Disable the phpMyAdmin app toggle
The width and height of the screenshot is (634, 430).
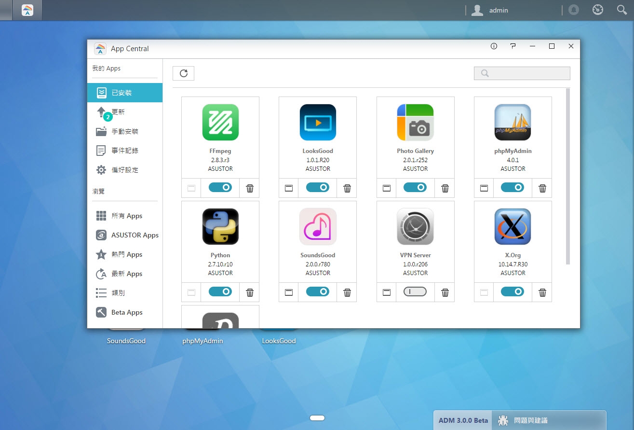pyautogui.click(x=513, y=187)
